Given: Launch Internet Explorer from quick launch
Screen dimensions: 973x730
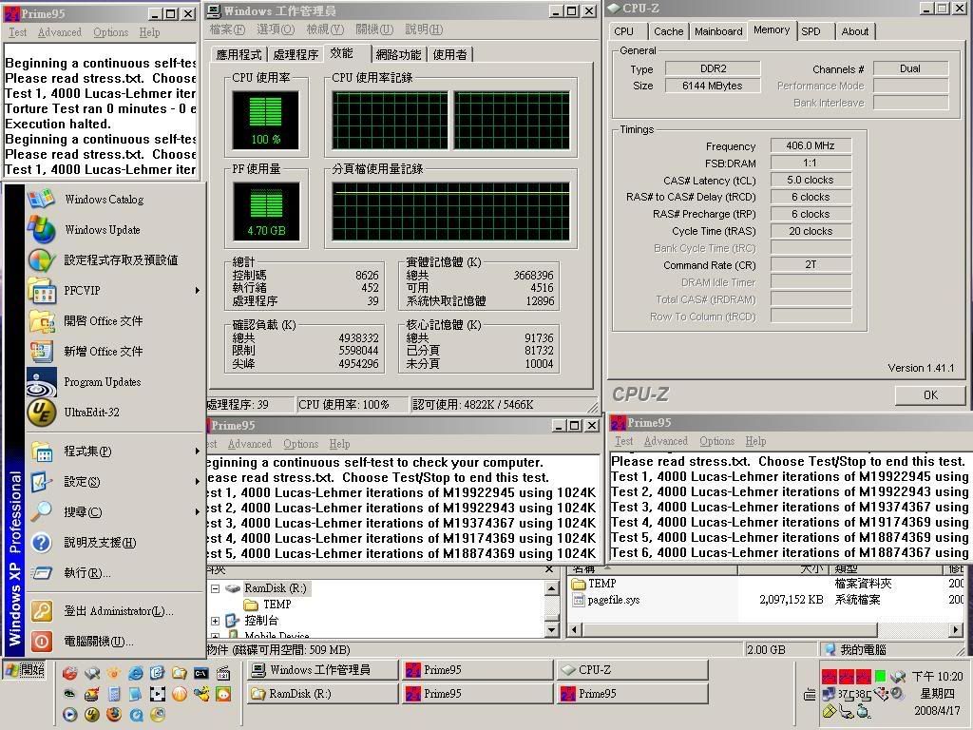Looking at the screenshot, I should pos(135,673).
